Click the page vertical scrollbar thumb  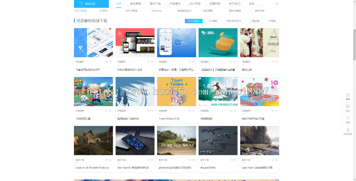coord(354,45)
